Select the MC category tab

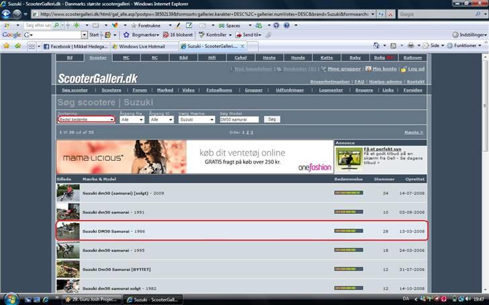pos(127,58)
